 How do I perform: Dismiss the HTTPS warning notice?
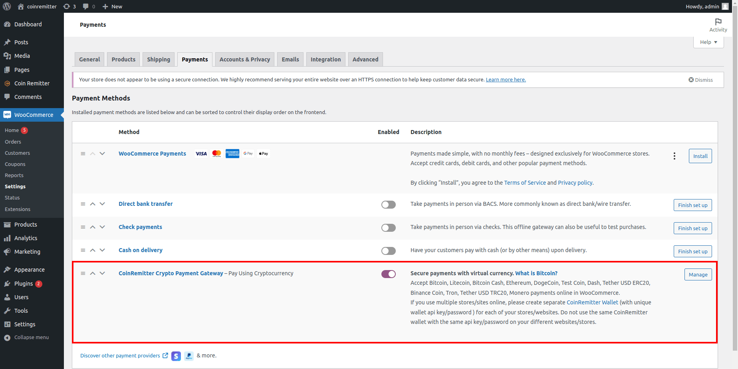coord(700,80)
